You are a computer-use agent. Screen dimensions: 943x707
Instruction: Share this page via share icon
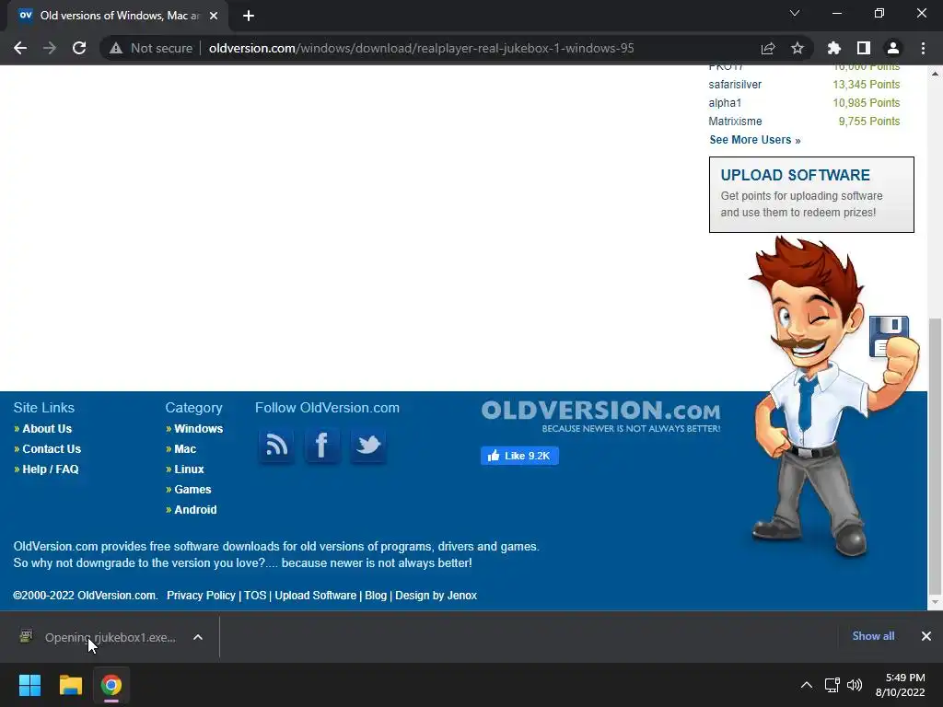pos(768,48)
